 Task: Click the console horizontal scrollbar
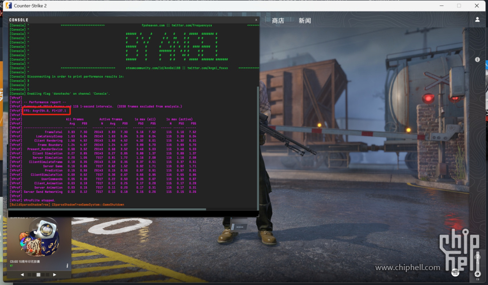(108, 209)
